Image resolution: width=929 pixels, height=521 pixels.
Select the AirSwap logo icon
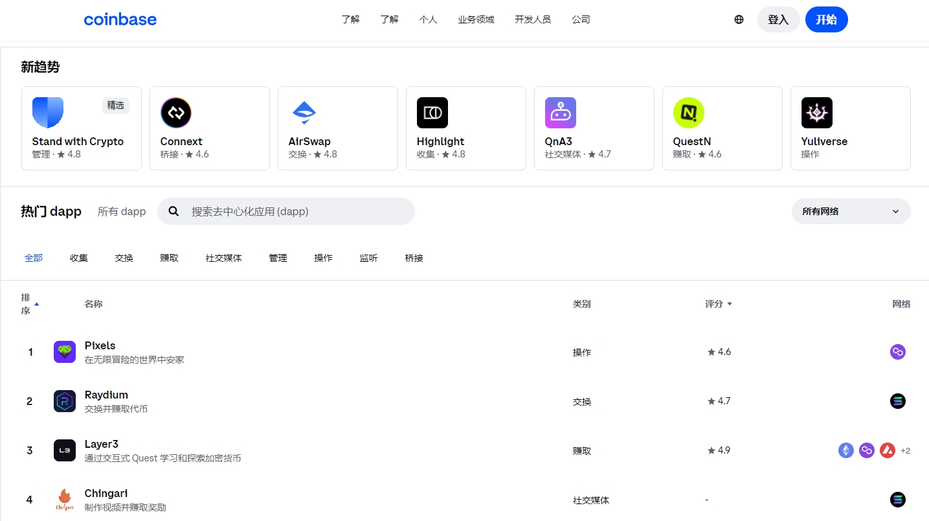tap(304, 112)
